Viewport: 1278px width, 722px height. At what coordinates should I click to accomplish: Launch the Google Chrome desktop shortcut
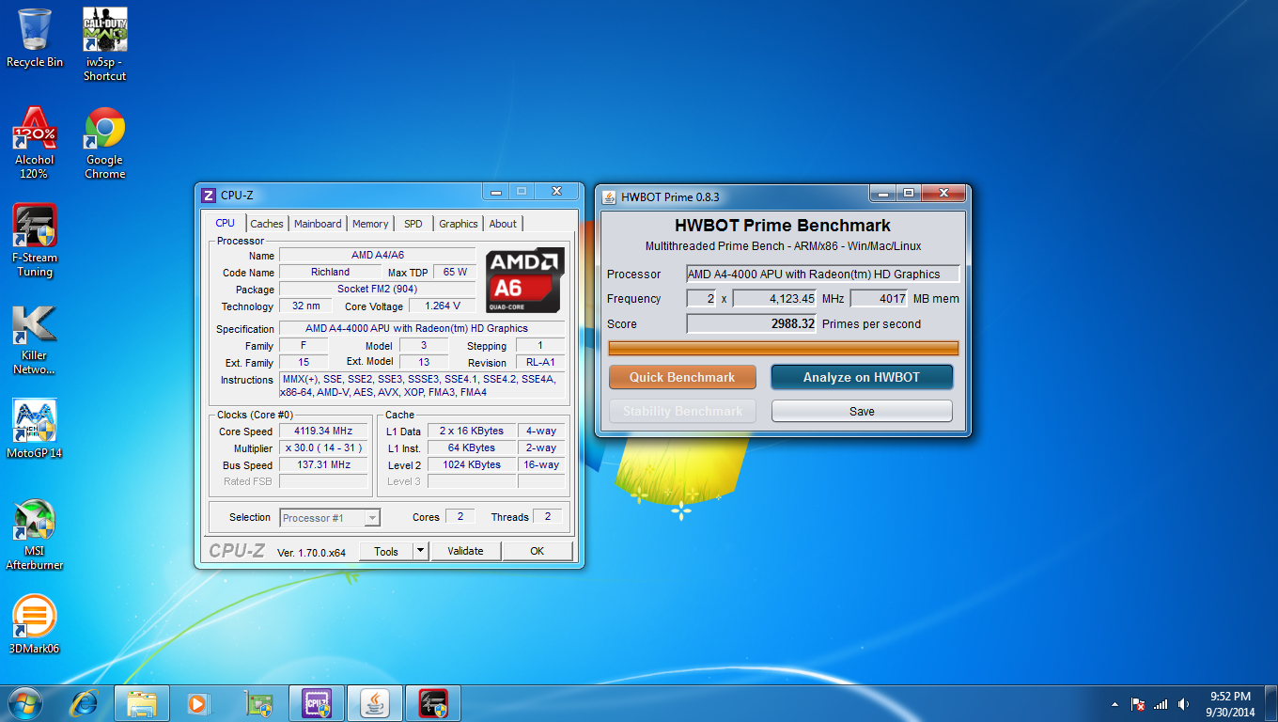(105, 142)
